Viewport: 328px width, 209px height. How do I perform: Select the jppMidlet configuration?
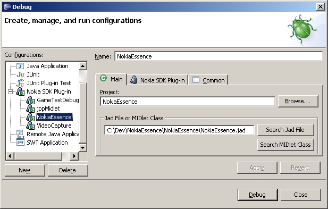tap(48, 109)
